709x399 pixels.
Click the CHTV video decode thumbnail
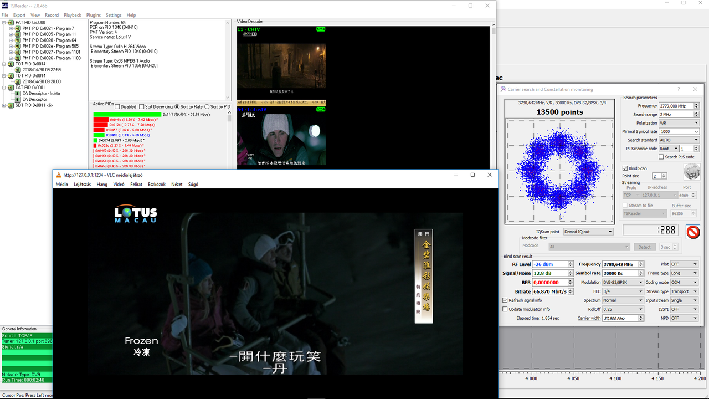[281, 66]
